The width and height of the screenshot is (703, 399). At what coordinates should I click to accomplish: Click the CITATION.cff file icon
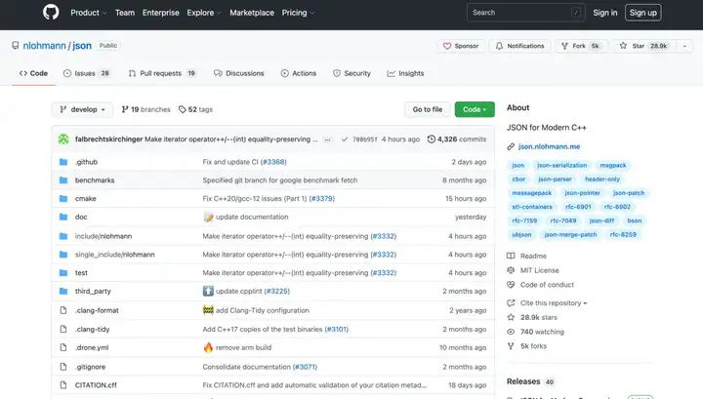[x=63, y=385]
